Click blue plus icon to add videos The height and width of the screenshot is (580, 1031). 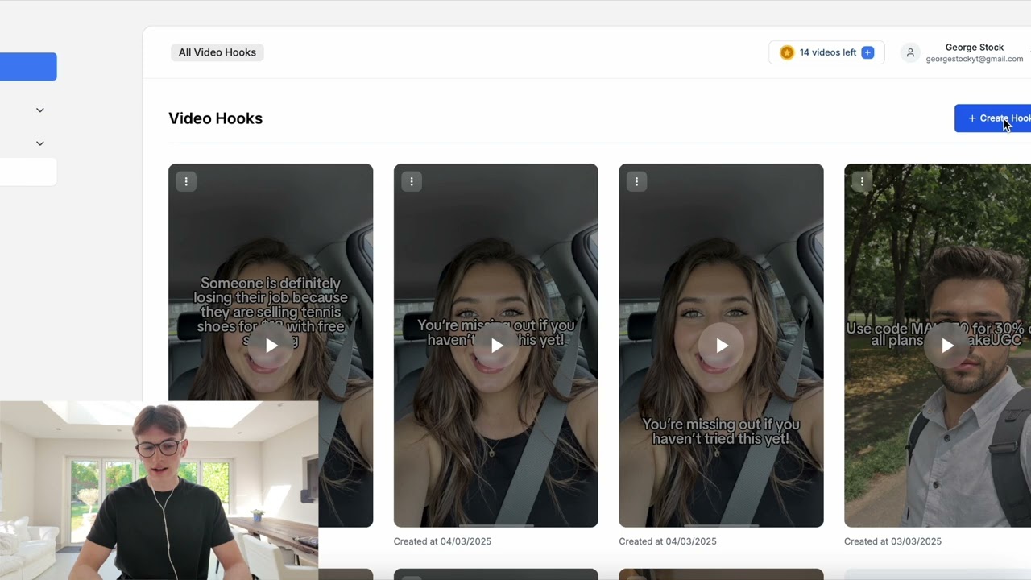tap(867, 52)
